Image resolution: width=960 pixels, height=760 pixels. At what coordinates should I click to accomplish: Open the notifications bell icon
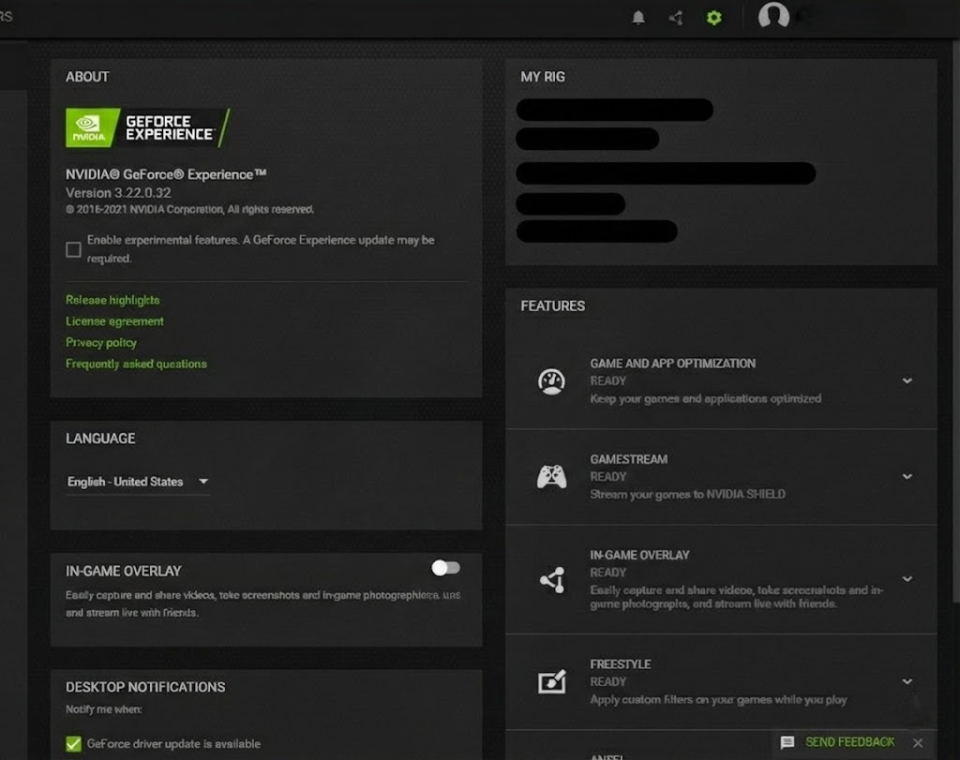pos(638,18)
